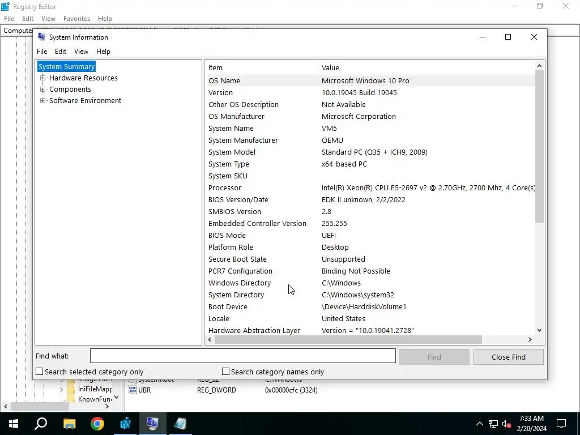Click the Item column header
Screen dimensions: 580x435
[x=262, y=68]
